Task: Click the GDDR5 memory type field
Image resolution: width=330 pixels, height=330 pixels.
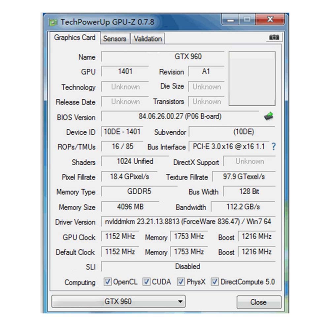Action: [x=139, y=191]
